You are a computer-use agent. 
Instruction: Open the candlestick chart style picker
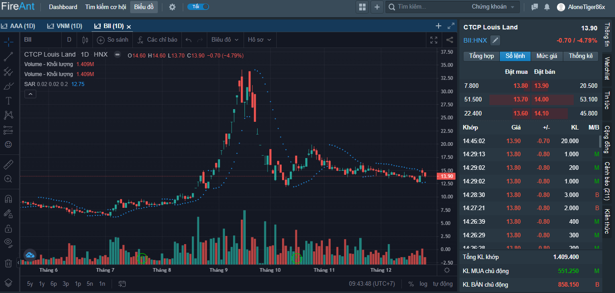click(85, 40)
